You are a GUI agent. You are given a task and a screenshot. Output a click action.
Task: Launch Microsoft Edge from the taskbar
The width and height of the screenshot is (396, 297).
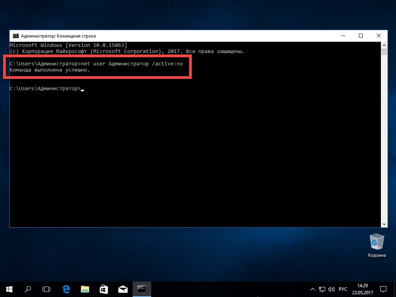[x=66, y=289]
